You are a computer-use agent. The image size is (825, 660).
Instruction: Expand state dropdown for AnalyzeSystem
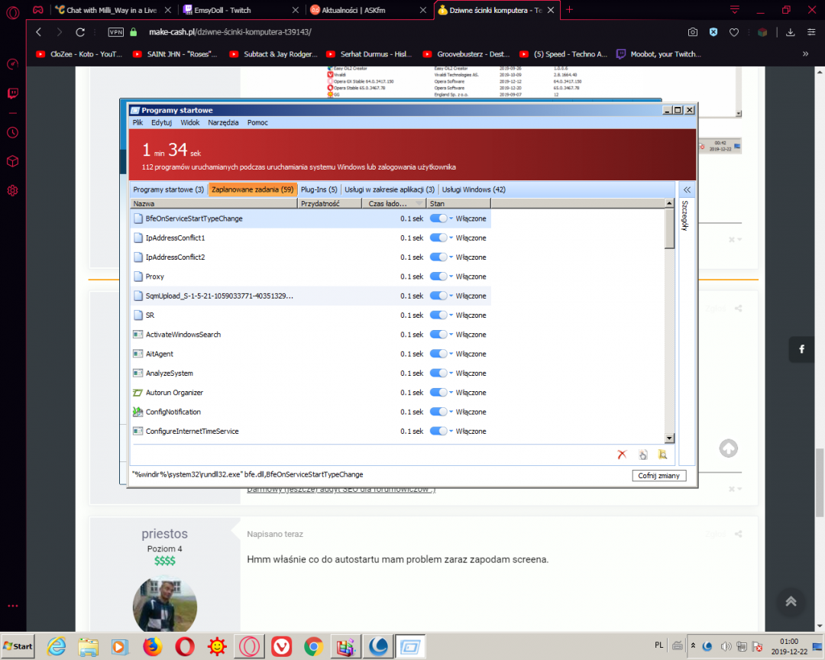click(x=451, y=374)
